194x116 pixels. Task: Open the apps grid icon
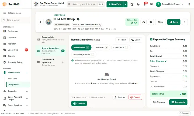click(x=189, y=4)
